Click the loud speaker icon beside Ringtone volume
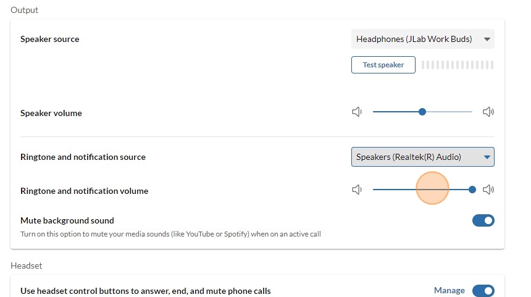 [x=488, y=190]
